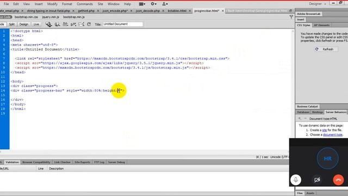Screen dimensions: 348x196
Task: Close string typing in input field.php tab
Action: (x=73, y=11)
